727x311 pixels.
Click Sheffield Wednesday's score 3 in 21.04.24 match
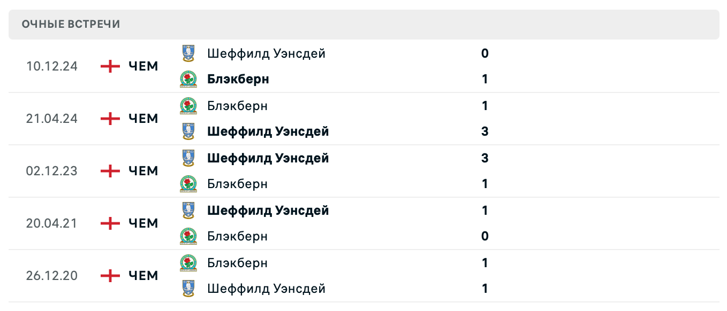(x=484, y=131)
